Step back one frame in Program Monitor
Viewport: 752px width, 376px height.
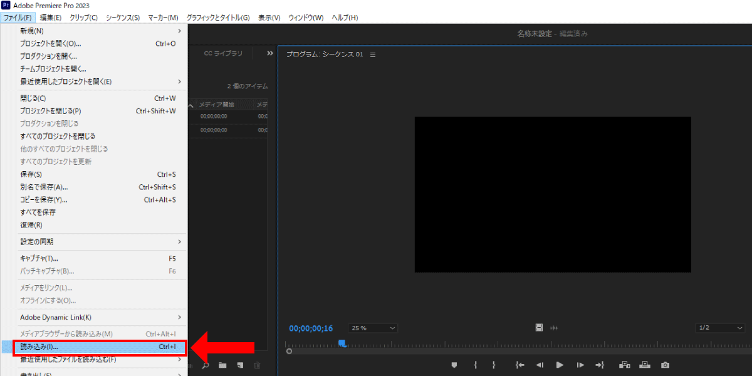point(540,365)
